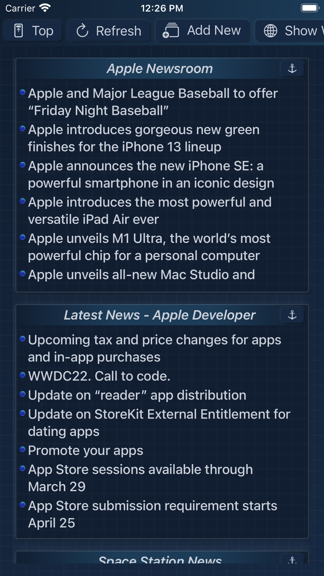Image resolution: width=324 pixels, height=576 pixels.
Task: Open the tax and price changes news item
Action: pos(155,348)
